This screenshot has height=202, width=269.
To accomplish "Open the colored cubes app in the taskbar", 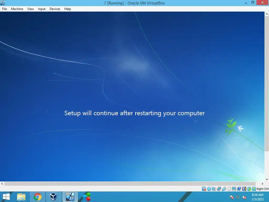I will click(x=87, y=197).
